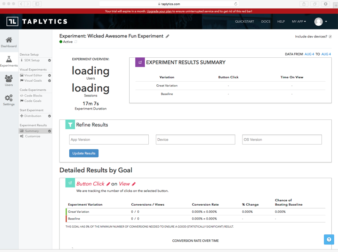Click the Taplytics TL logo
This screenshot has height=252, width=338.
[12, 21]
